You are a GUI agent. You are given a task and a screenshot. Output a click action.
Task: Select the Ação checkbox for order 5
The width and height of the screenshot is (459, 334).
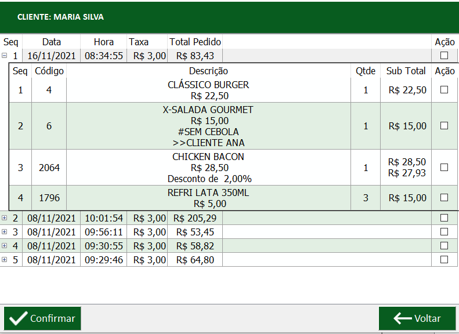coord(444,260)
